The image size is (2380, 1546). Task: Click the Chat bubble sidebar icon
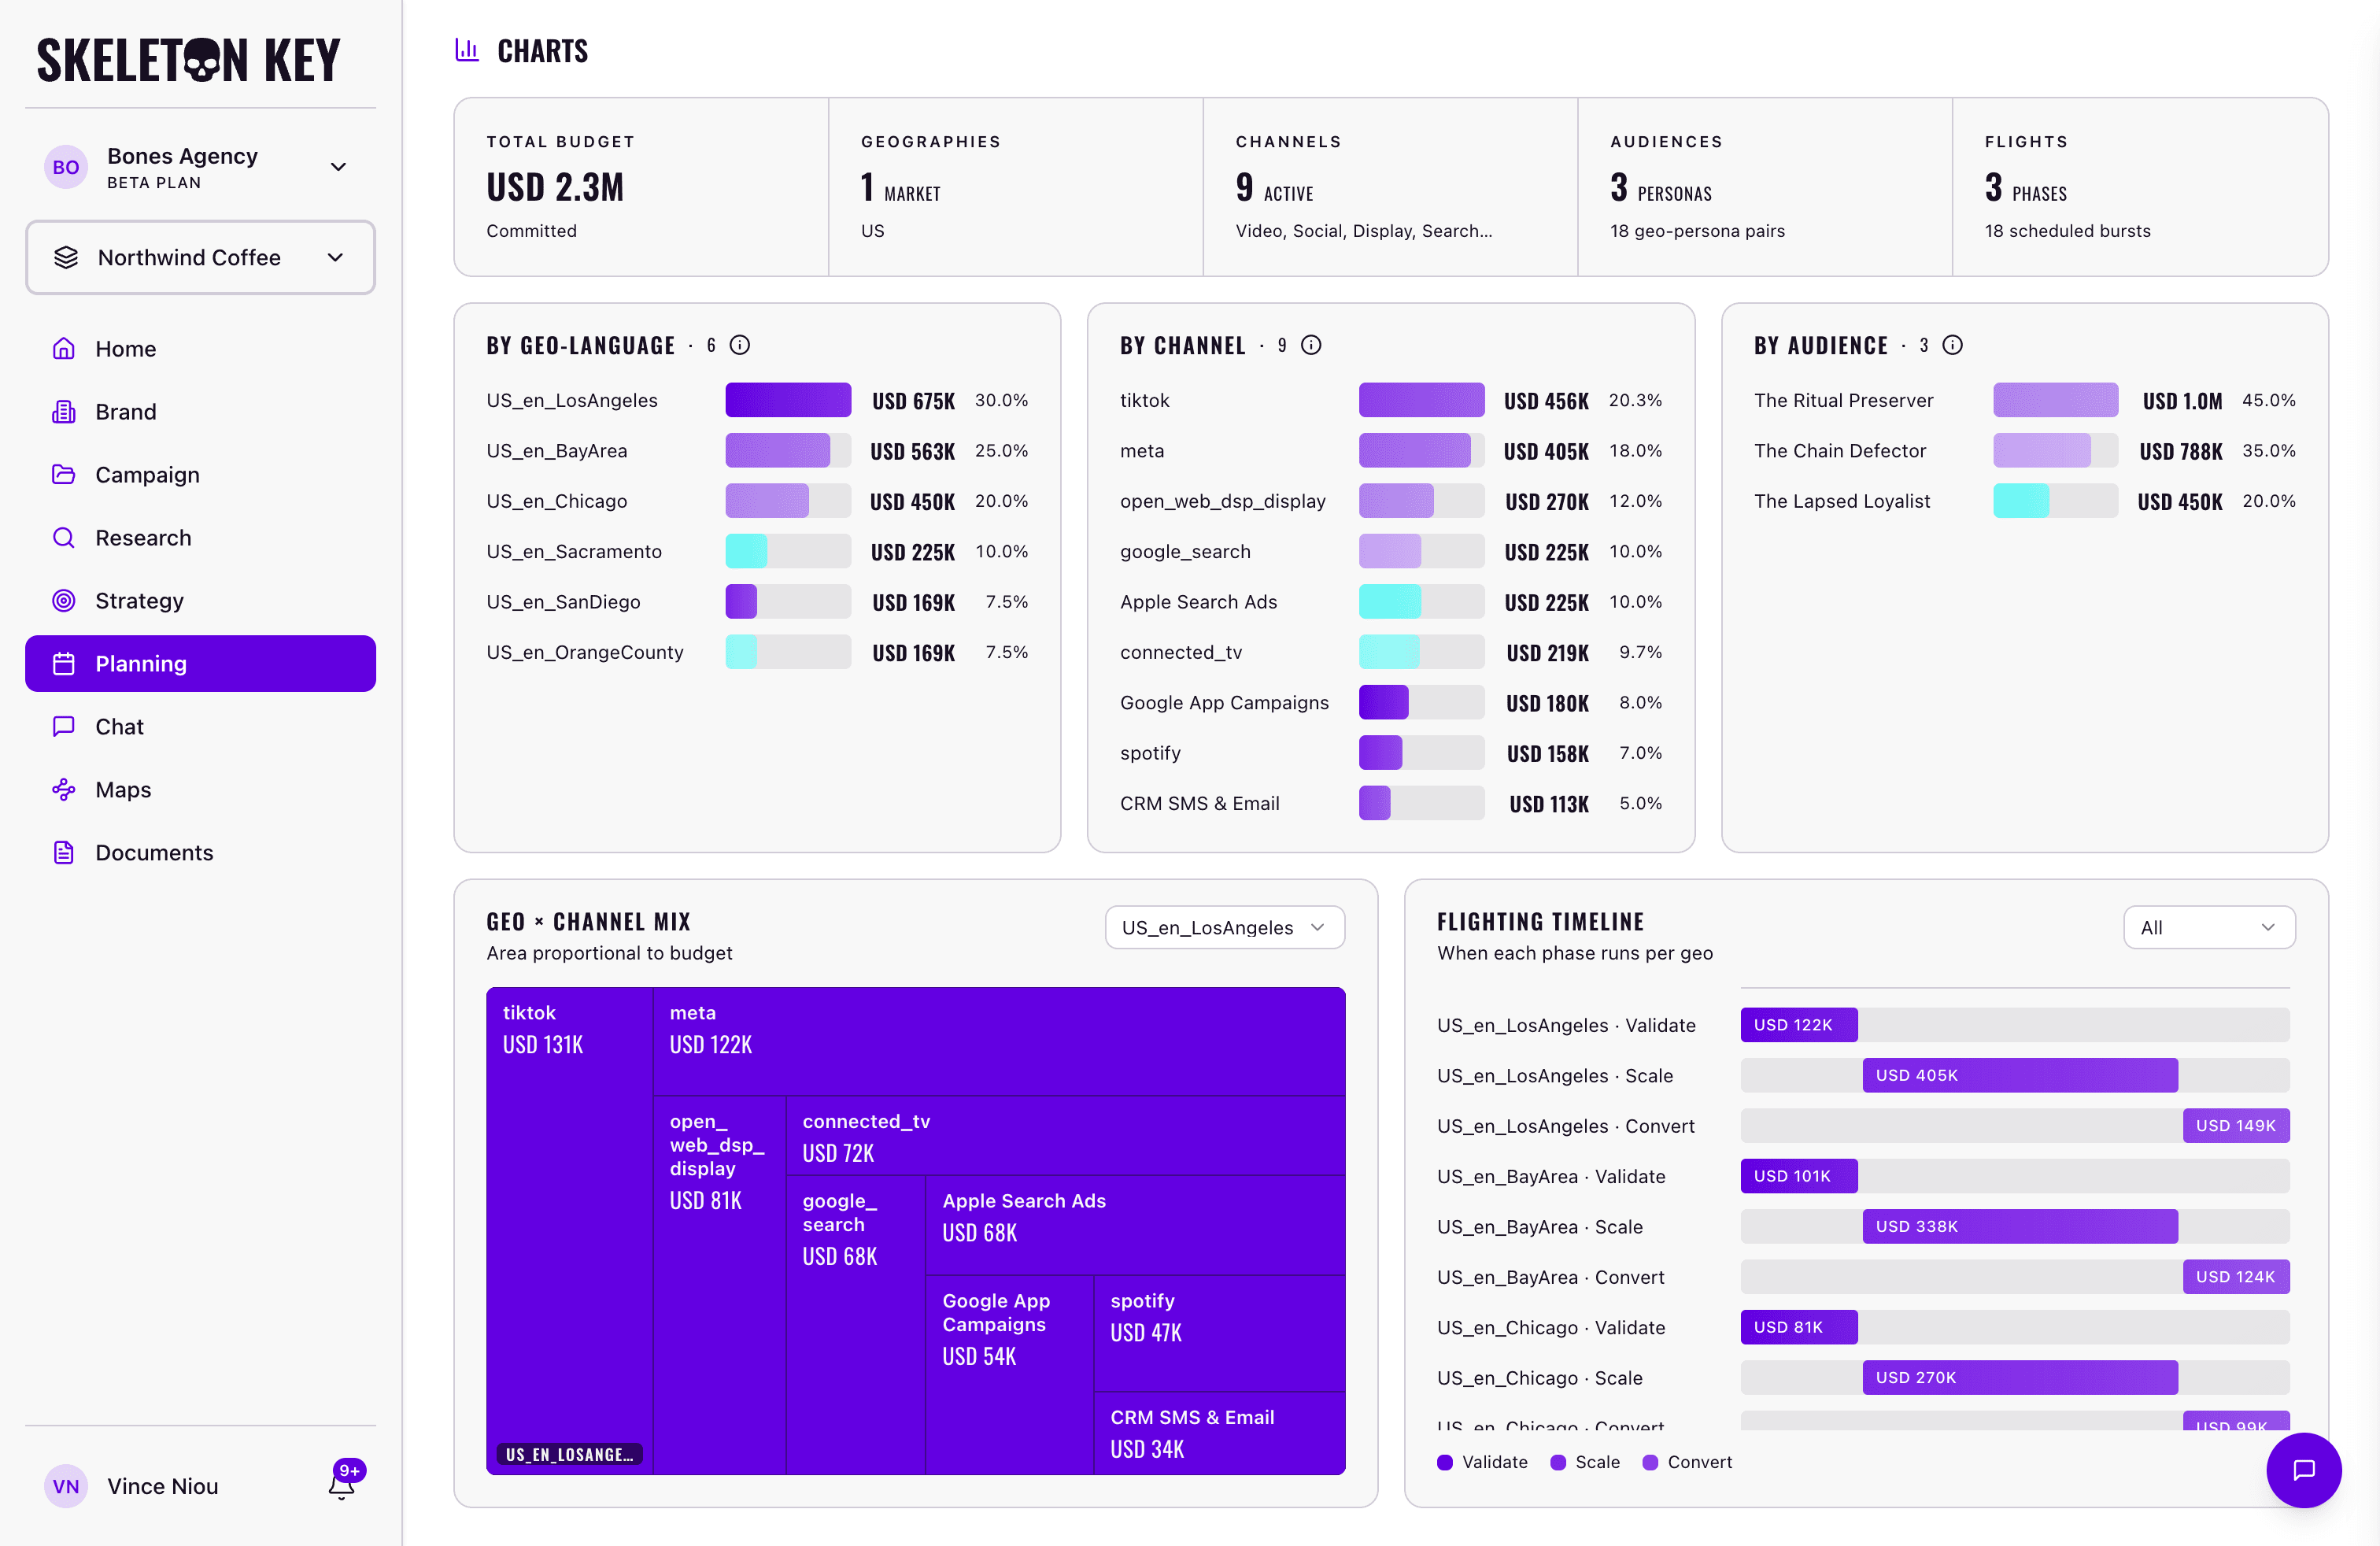tap(64, 727)
